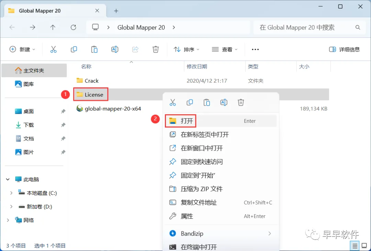This screenshot has height=251, width=371.
Task: Click the Paste icon in the toolbar
Action: pos(94,49)
